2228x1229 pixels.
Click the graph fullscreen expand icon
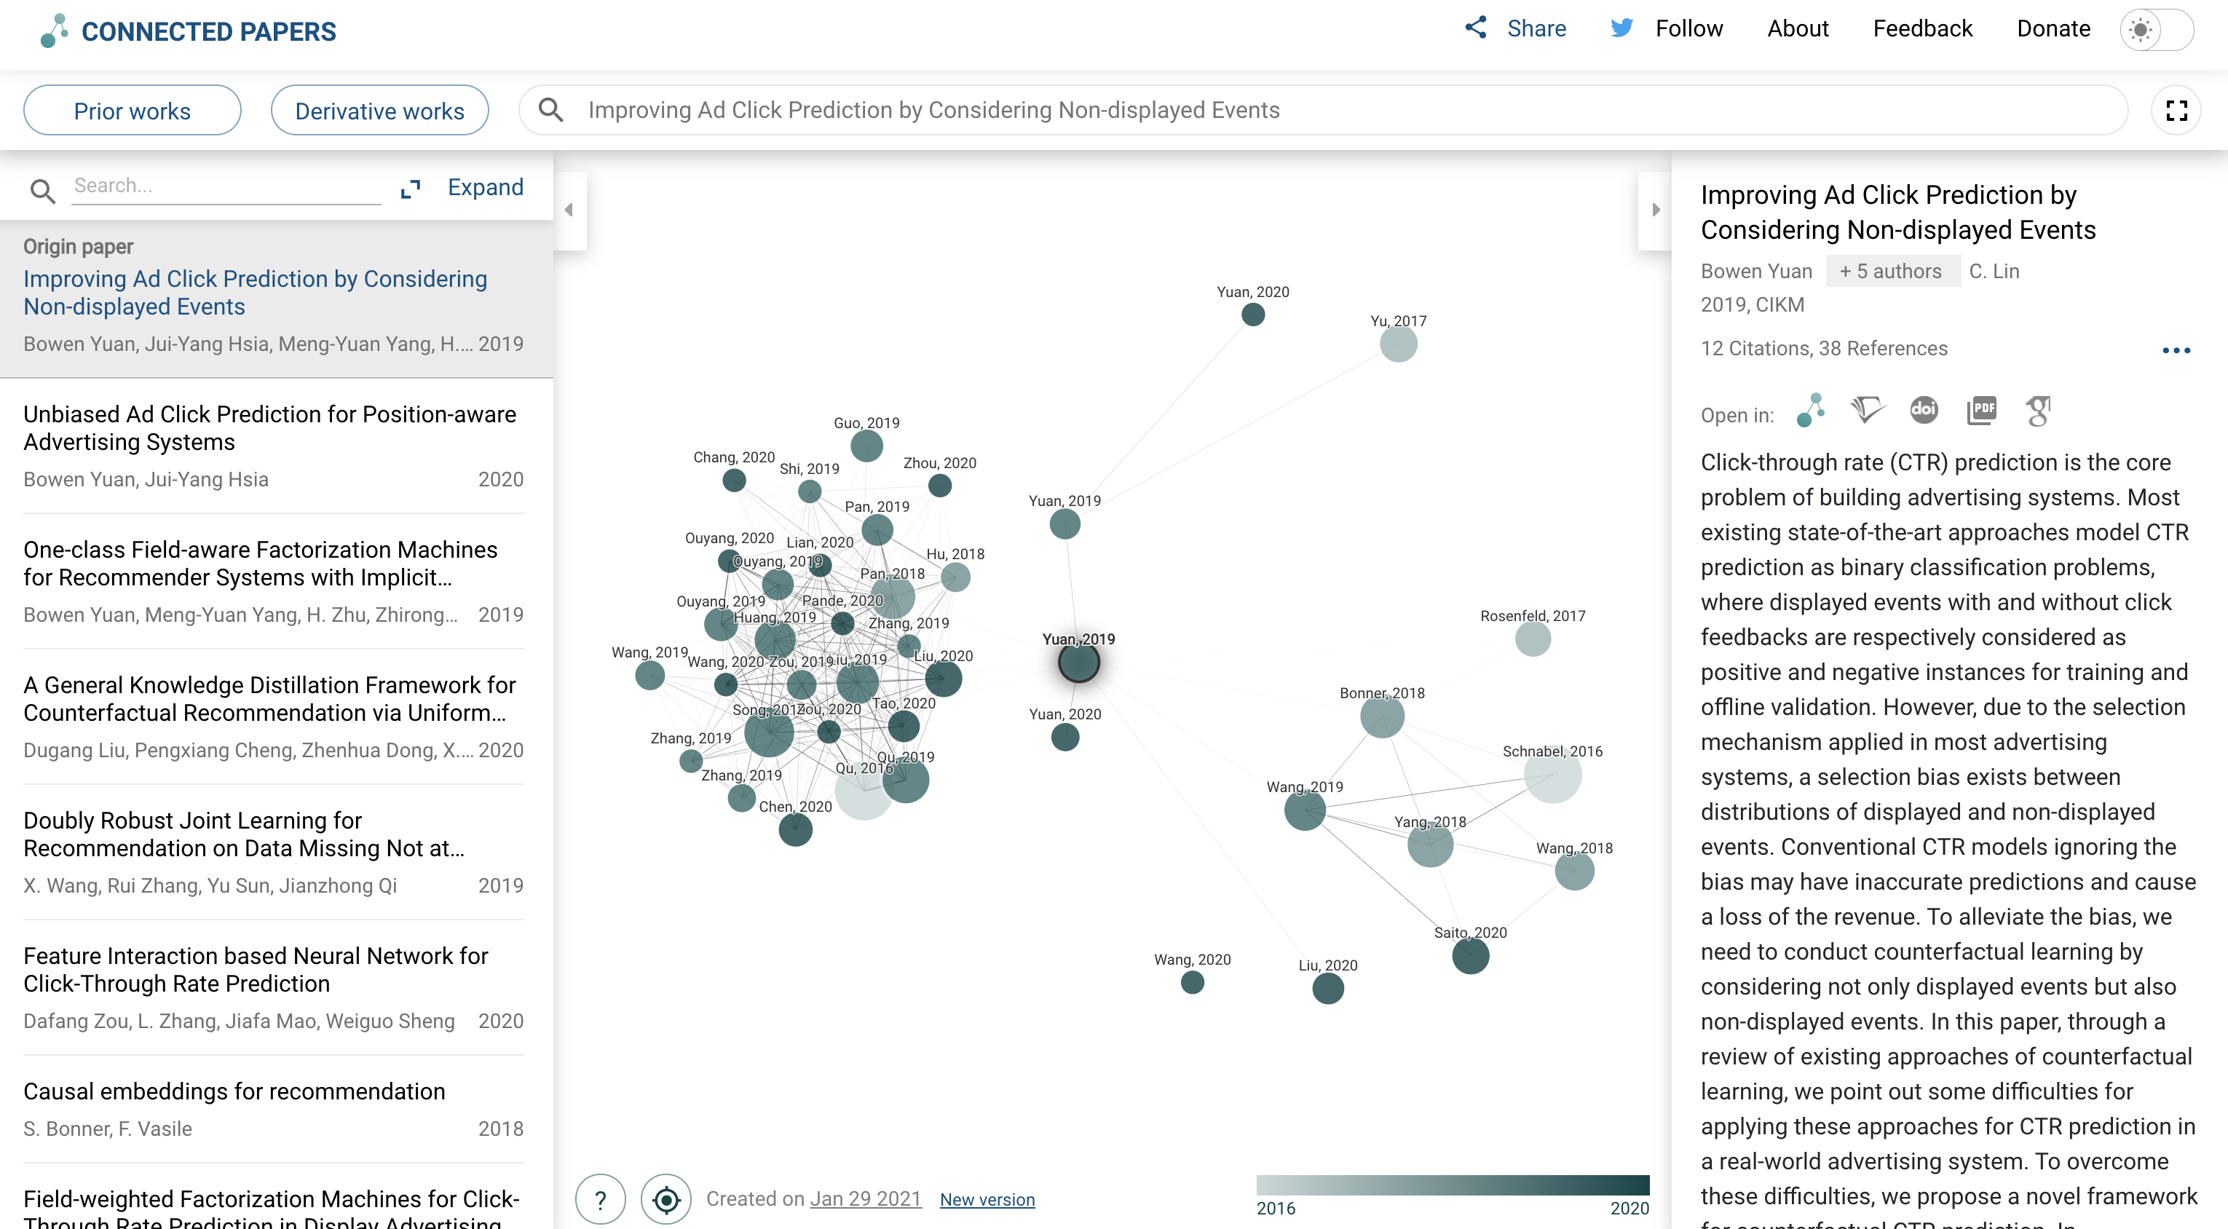tap(2176, 109)
